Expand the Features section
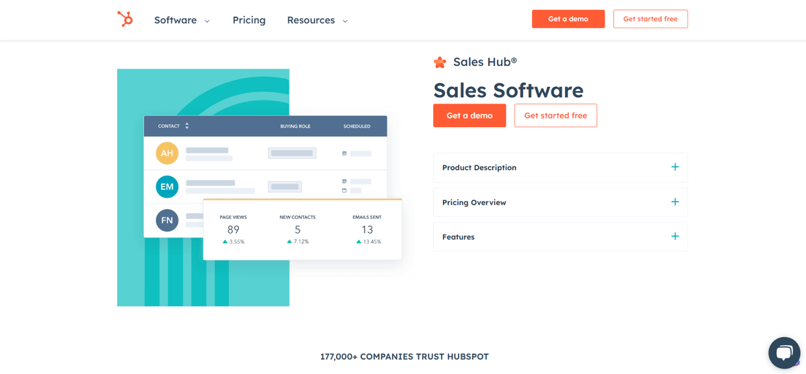 (560, 237)
